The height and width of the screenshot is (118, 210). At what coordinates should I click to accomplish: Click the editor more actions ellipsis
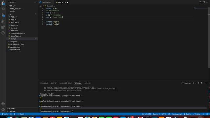[207, 2]
